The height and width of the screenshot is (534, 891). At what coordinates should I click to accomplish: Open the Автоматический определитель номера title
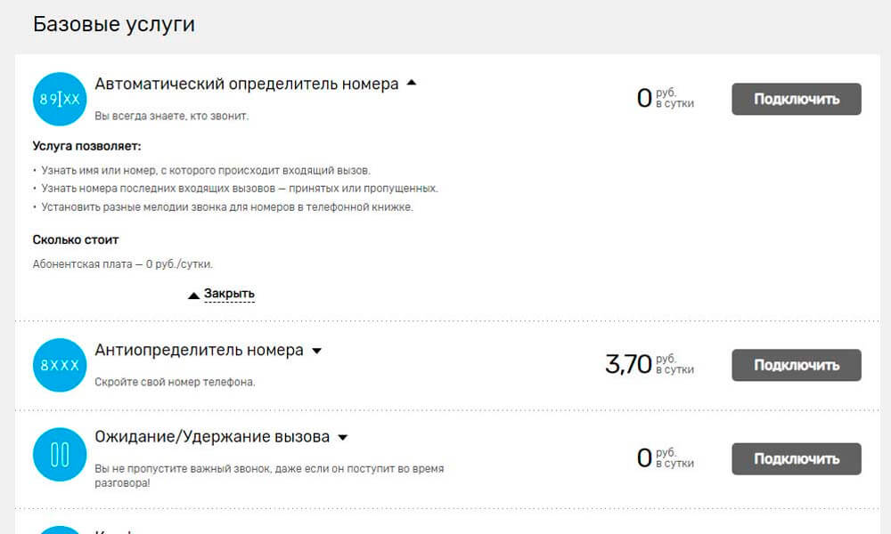click(247, 85)
